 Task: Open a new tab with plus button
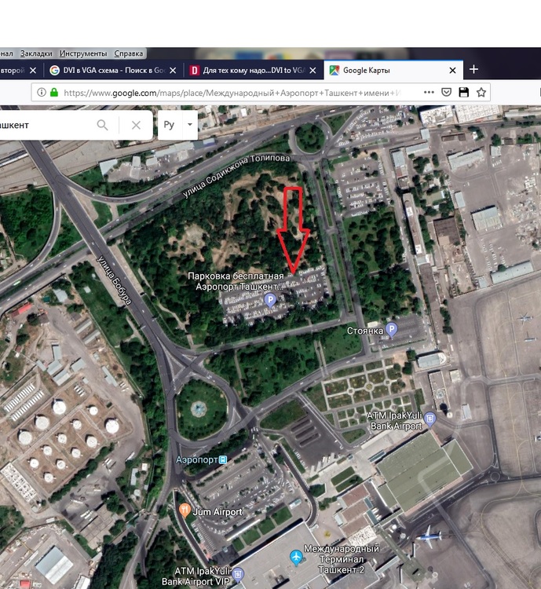473,69
